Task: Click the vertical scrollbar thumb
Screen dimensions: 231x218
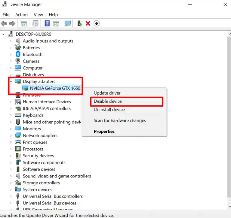Action: click(229, 117)
